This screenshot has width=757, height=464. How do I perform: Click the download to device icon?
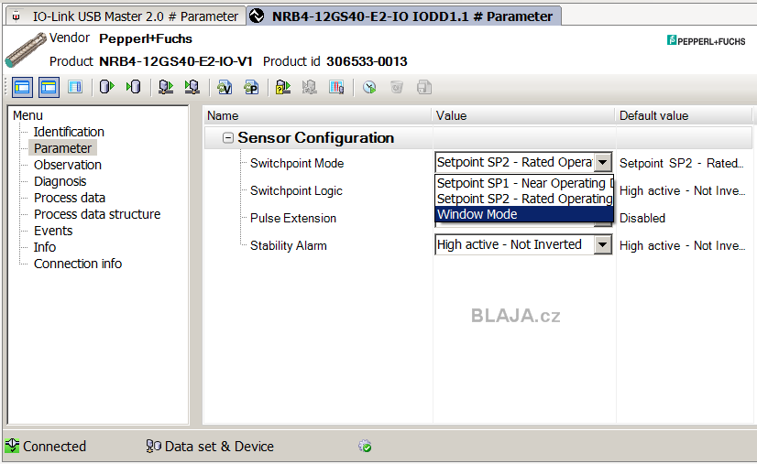tap(192, 87)
